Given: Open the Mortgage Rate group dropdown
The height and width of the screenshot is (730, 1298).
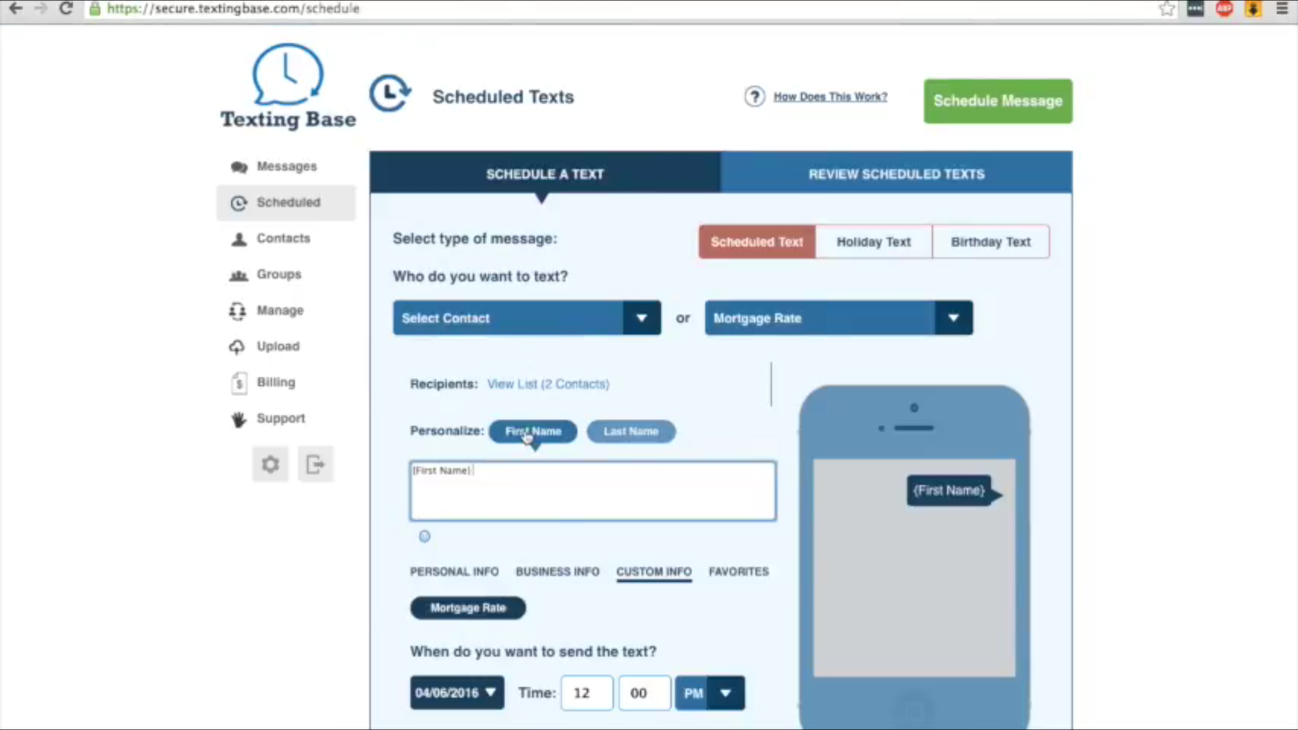Looking at the screenshot, I should click(953, 318).
